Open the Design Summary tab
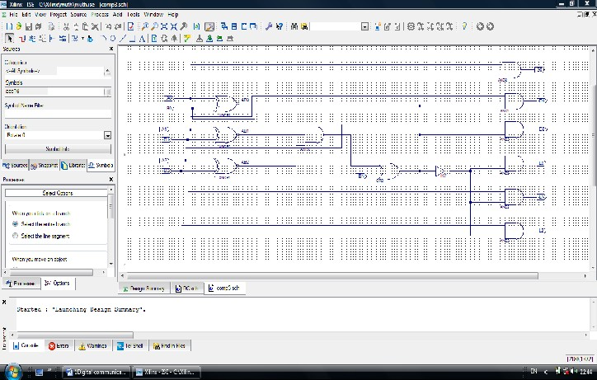 (144, 289)
